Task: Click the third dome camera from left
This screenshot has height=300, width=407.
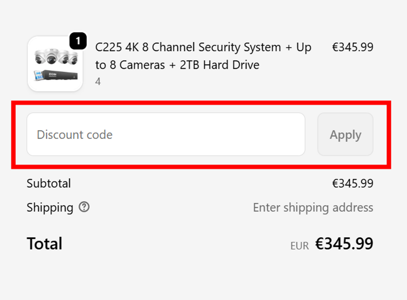Action: click(x=64, y=58)
